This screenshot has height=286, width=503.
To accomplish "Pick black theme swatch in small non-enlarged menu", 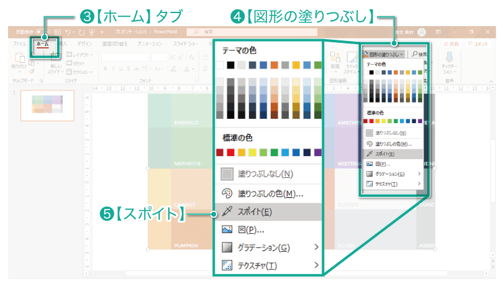I will point(371,72).
